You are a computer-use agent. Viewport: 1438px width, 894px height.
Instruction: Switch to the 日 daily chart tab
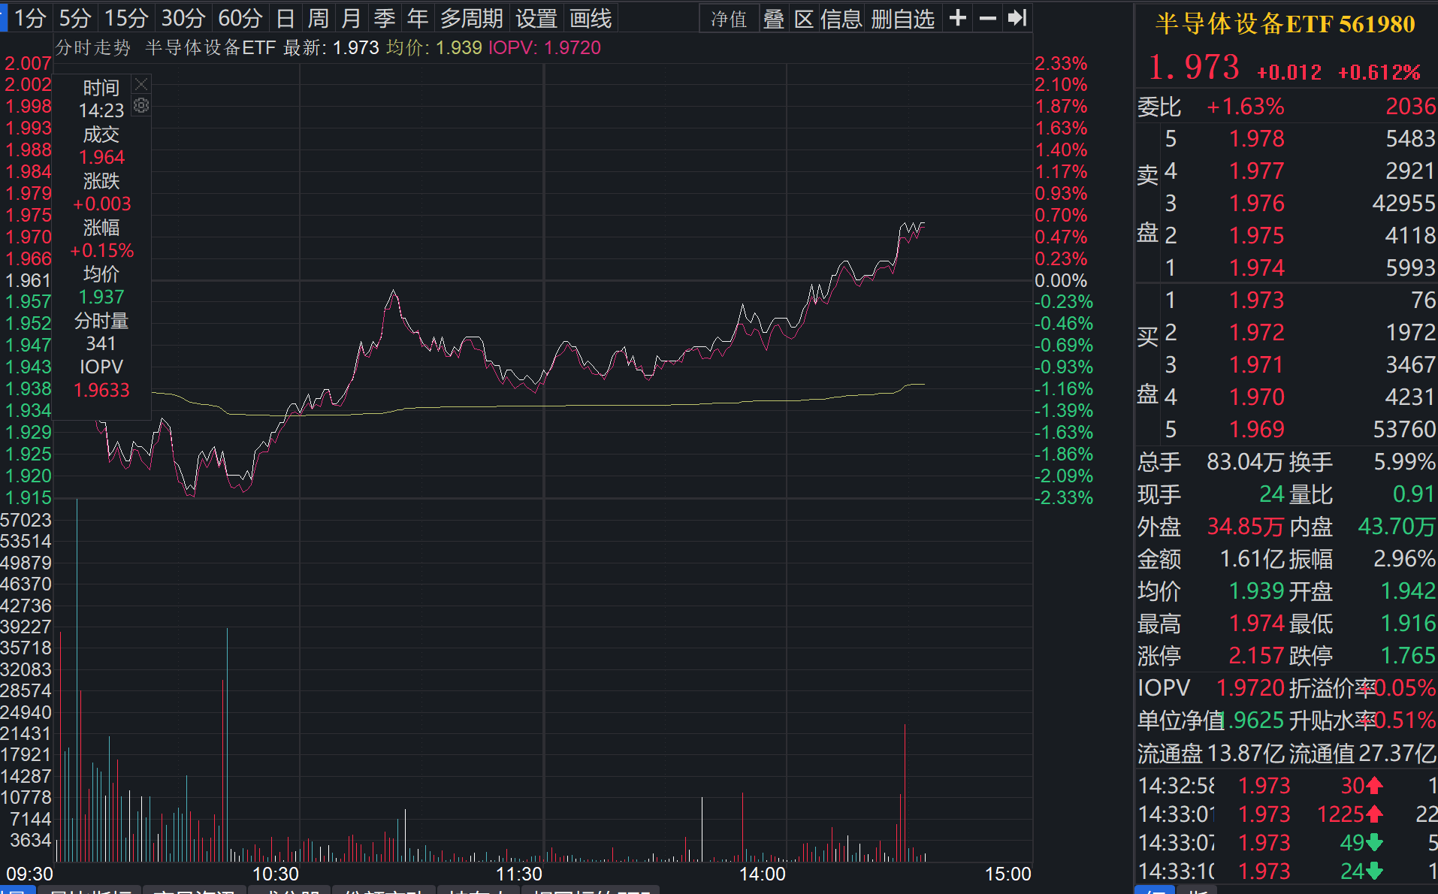coord(284,18)
